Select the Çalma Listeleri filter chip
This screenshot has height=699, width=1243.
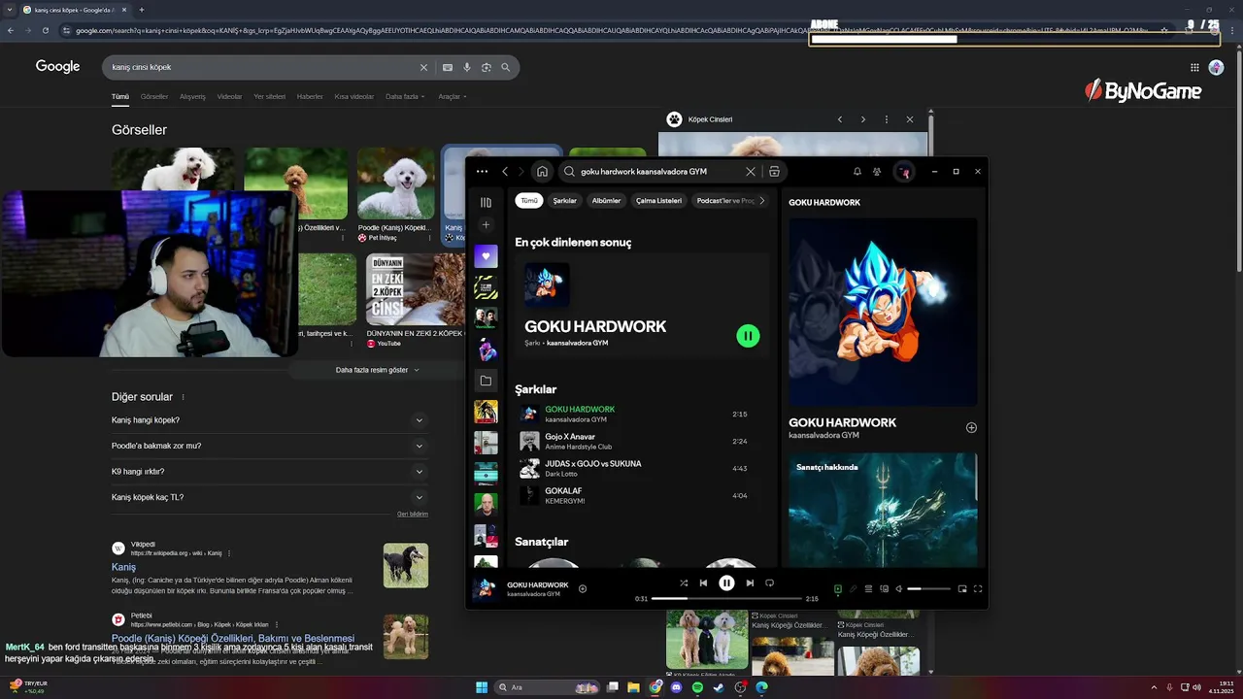tap(658, 201)
